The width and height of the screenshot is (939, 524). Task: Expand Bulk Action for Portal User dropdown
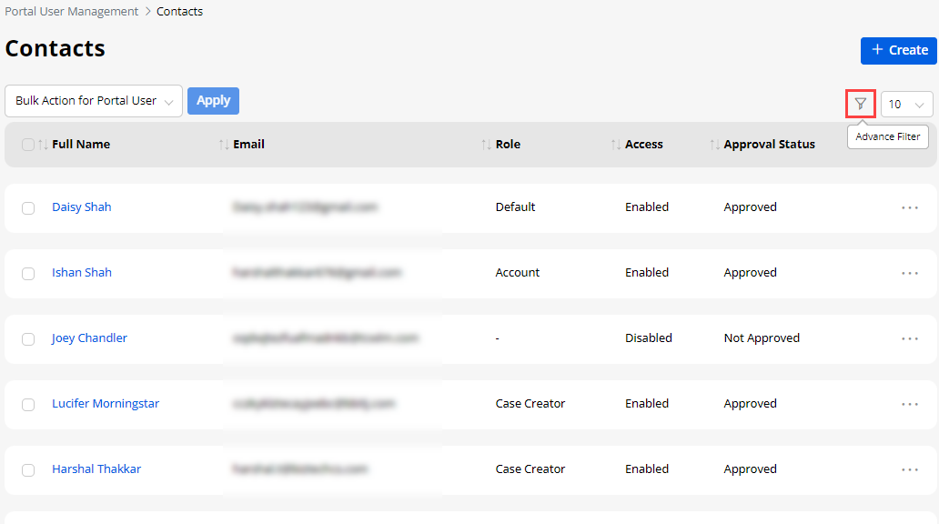(94, 101)
